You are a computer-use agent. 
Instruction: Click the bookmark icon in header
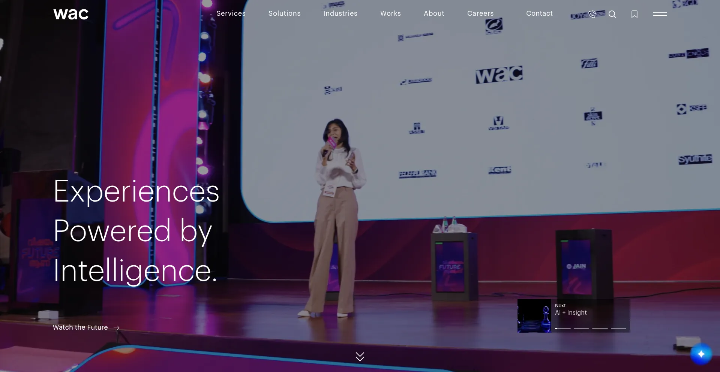tap(634, 14)
